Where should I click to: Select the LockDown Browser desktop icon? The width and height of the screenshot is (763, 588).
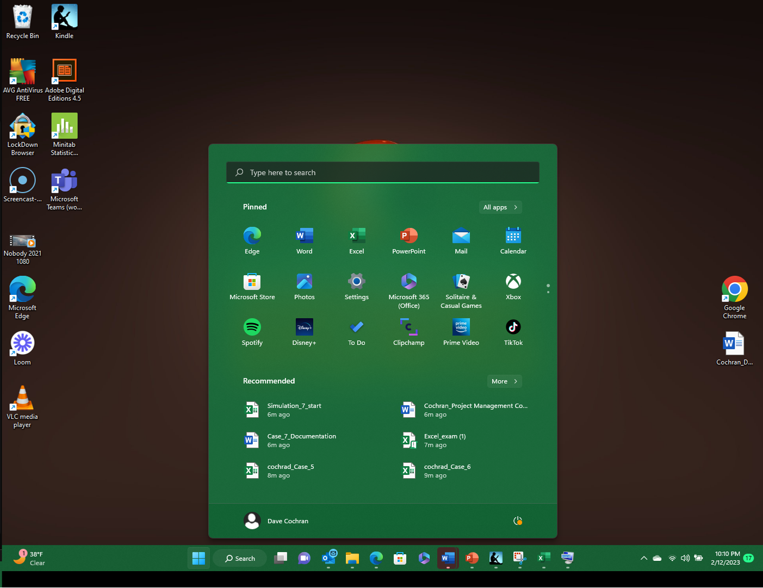click(x=22, y=134)
